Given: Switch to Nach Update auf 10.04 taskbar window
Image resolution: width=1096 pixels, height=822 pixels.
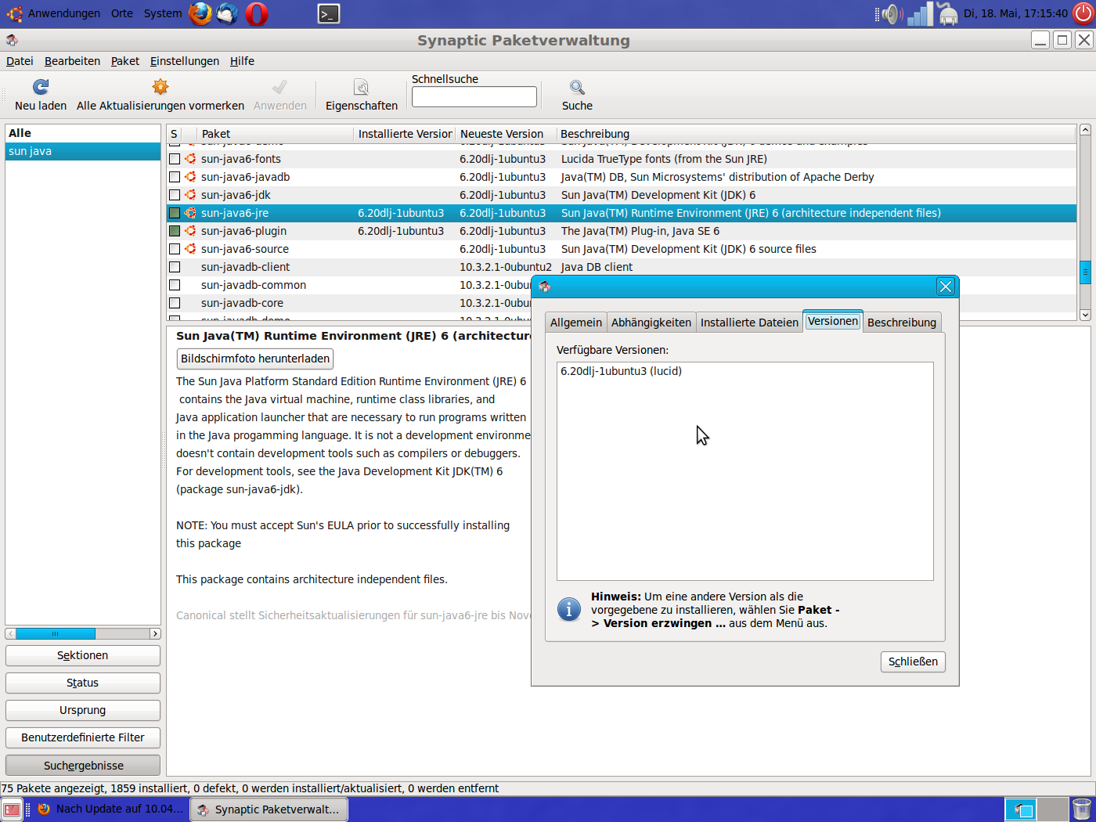Looking at the screenshot, I should pos(110,809).
